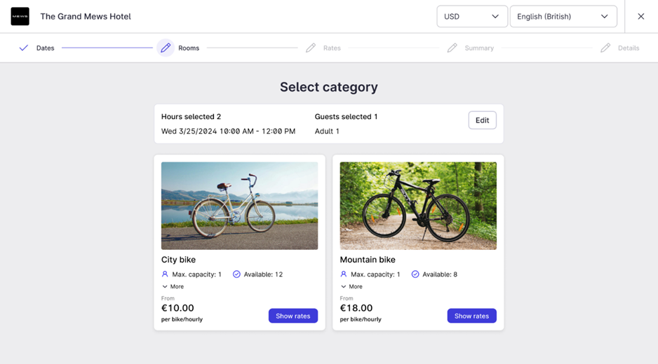Click the Rooms step pencil icon
Image resolution: width=658 pixels, height=364 pixels.
click(x=166, y=48)
